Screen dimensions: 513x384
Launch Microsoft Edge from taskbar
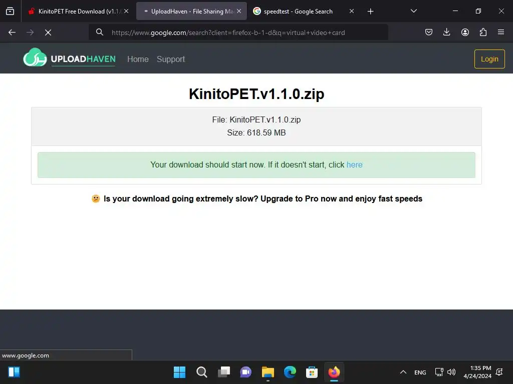tap(290, 372)
